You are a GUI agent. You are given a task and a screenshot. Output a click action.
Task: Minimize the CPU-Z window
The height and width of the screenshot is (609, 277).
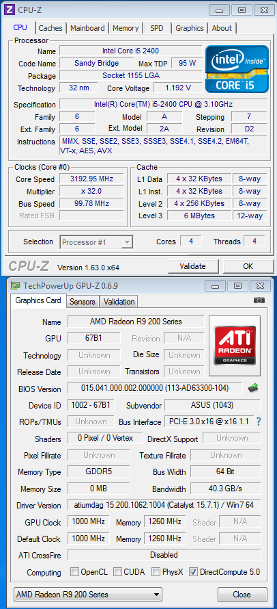tap(220, 10)
